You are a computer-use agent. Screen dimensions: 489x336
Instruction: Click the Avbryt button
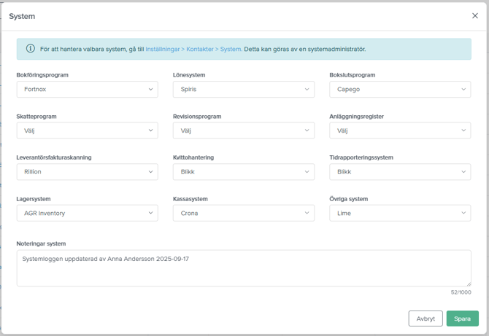(x=426, y=319)
